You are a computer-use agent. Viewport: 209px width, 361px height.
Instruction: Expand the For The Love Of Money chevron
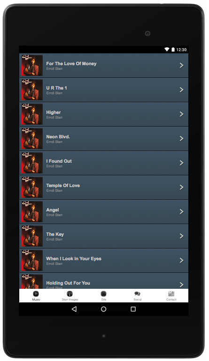[x=182, y=65]
